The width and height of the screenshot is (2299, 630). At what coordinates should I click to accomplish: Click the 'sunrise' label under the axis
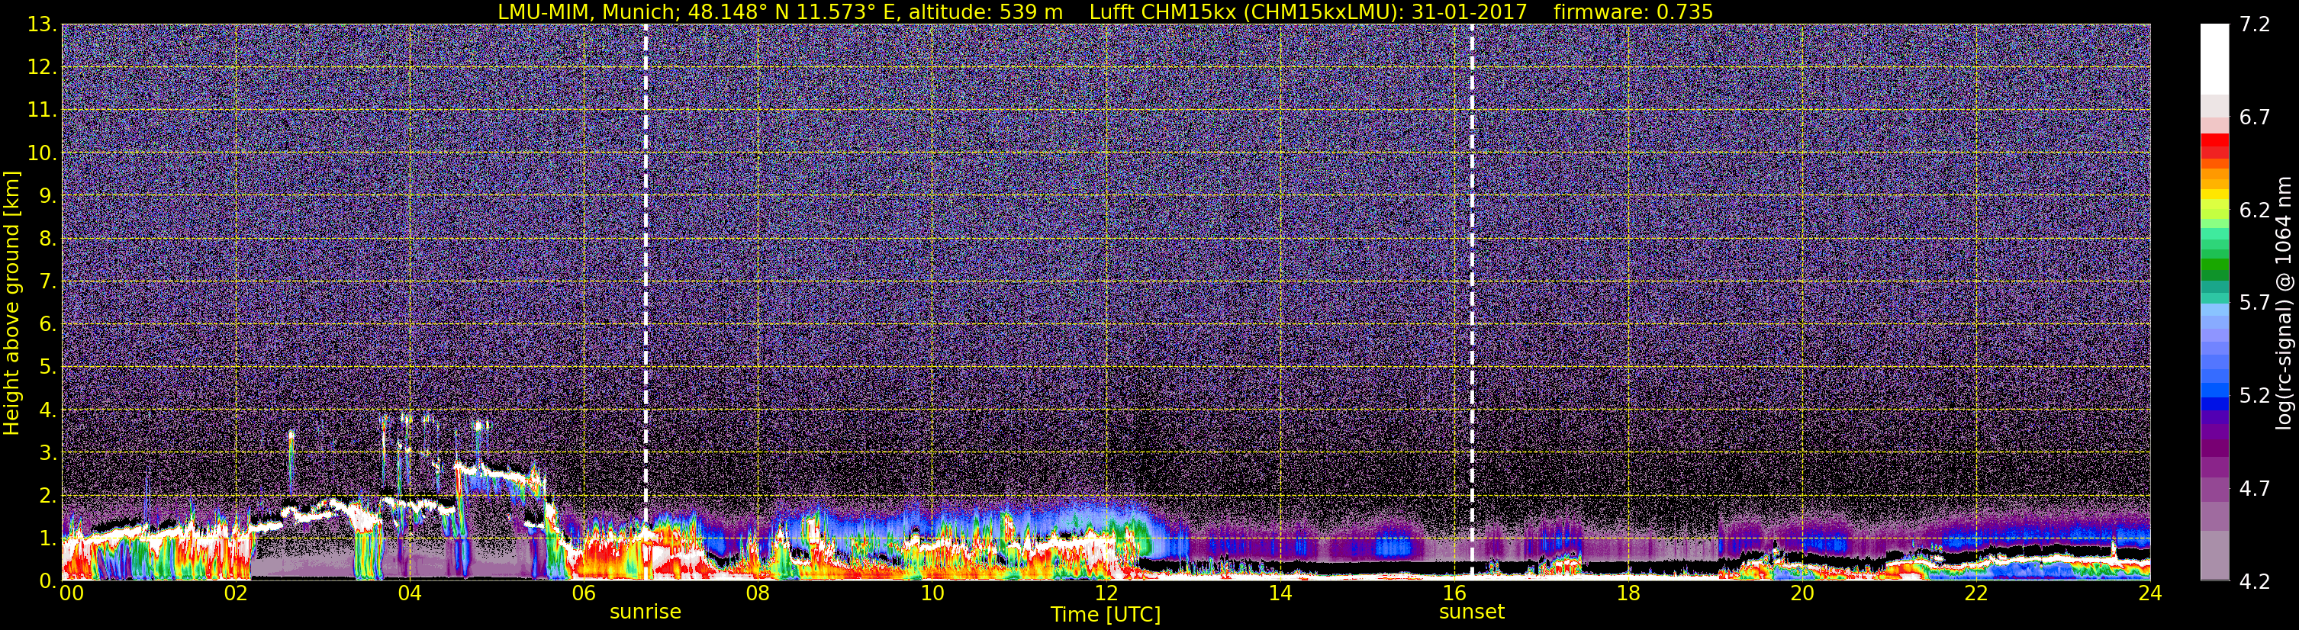coord(646,612)
